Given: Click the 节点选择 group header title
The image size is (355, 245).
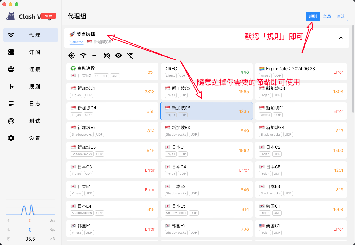Looking at the screenshot, I should (86, 34).
